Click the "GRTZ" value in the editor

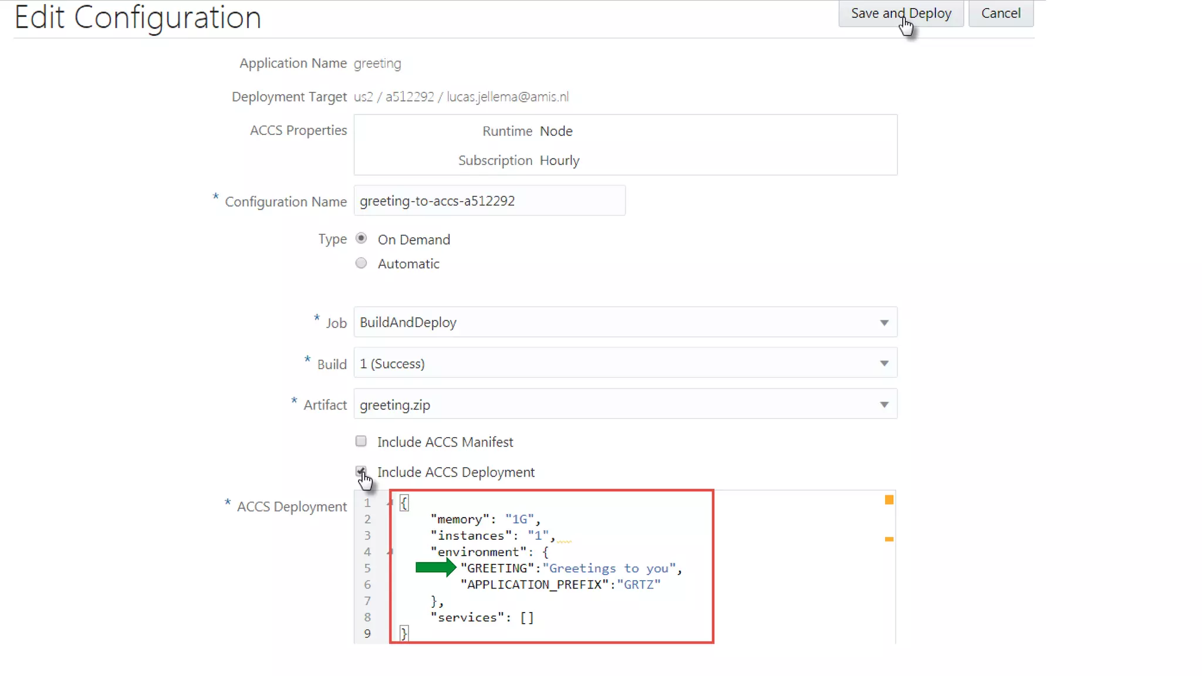point(638,584)
